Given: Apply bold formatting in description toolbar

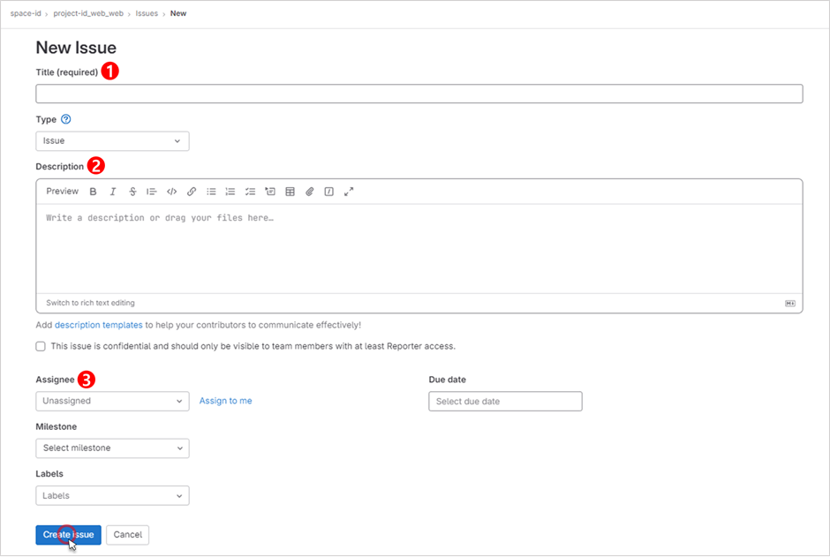Looking at the screenshot, I should pos(94,192).
